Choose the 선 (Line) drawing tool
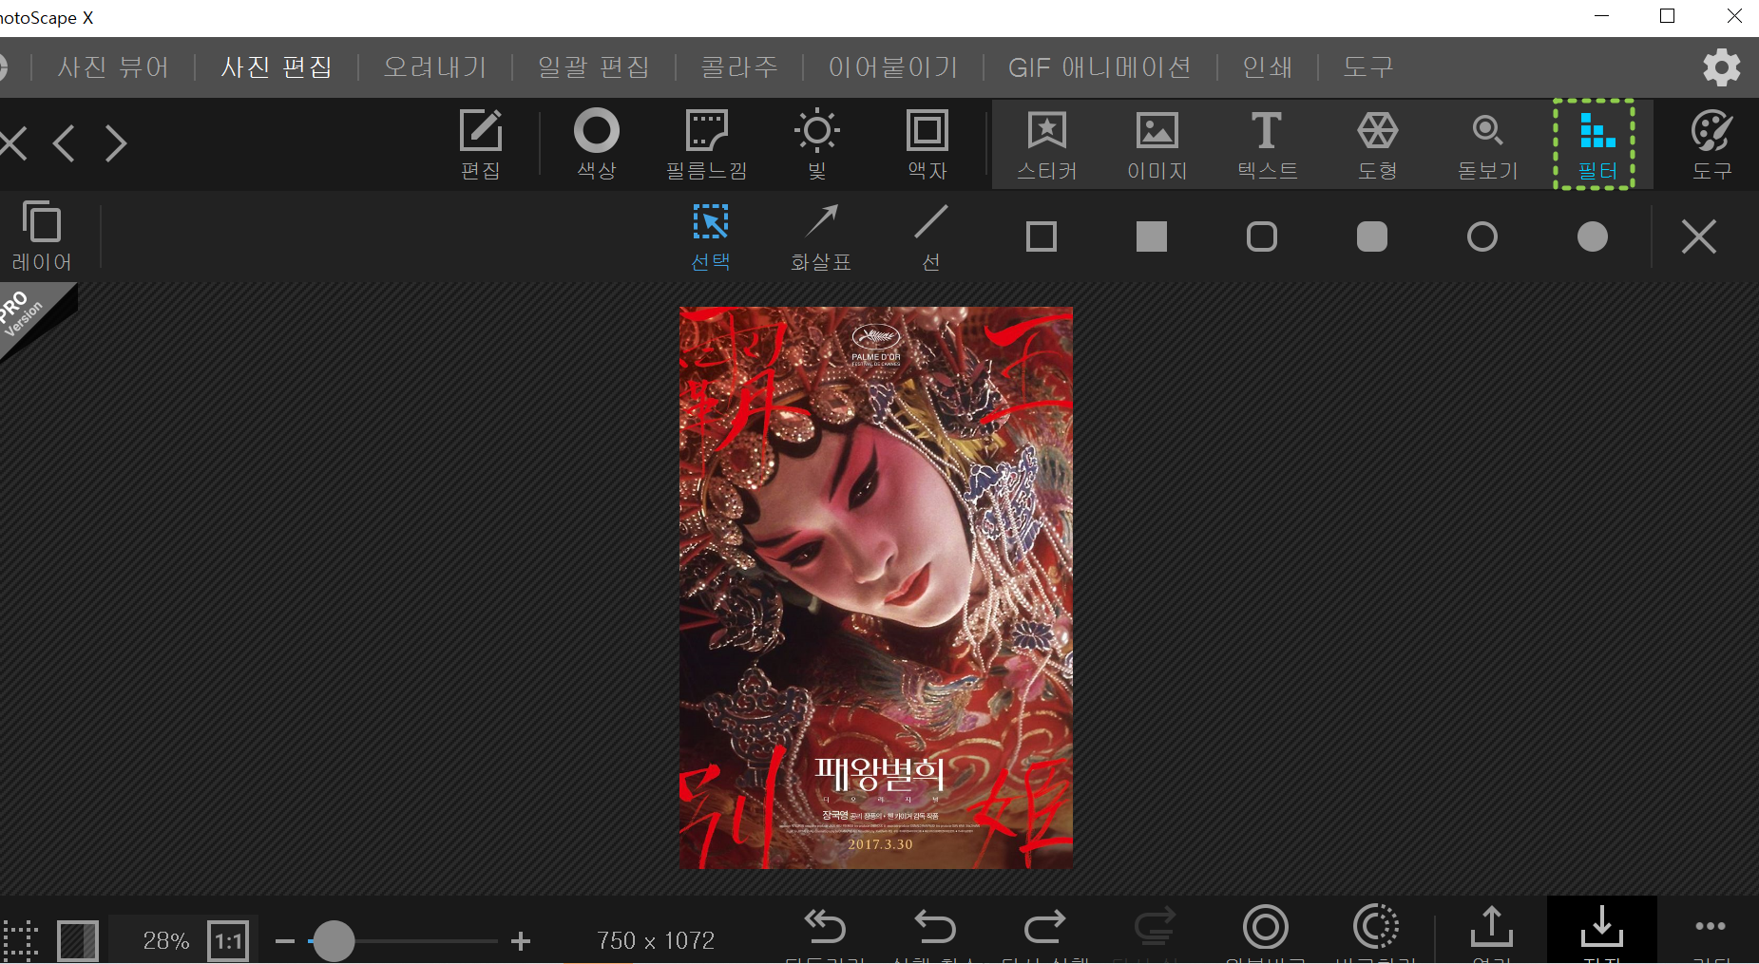Screen dimensions: 1759x964 (931, 236)
